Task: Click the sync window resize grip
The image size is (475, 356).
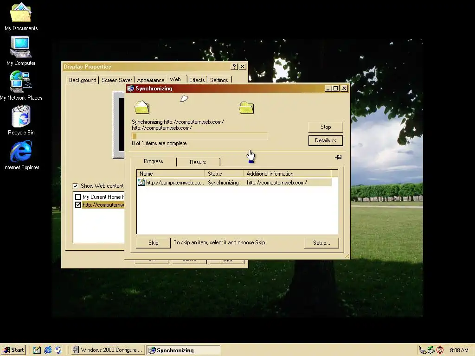Action: pos(347,256)
